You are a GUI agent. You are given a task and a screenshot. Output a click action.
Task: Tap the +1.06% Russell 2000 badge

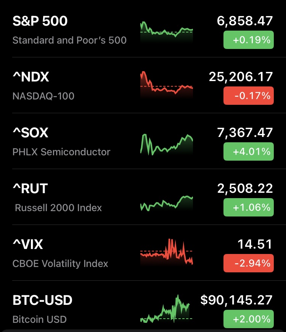tap(248, 207)
